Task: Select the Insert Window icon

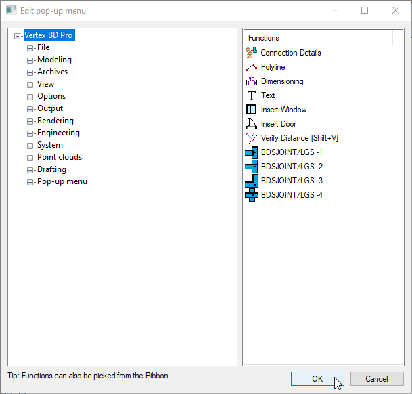Action: coord(252,110)
